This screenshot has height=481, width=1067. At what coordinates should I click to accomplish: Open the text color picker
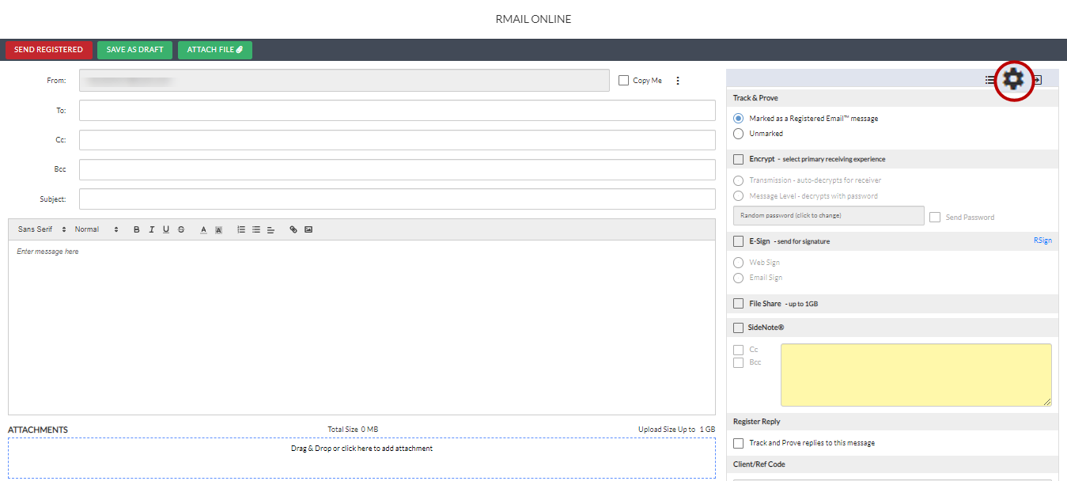tap(203, 229)
